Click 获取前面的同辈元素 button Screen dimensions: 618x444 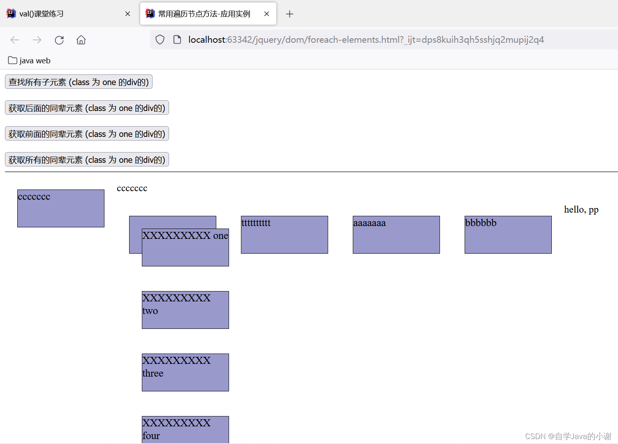(x=87, y=134)
